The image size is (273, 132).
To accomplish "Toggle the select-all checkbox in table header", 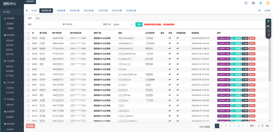I will pyautogui.click(x=28, y=33).
